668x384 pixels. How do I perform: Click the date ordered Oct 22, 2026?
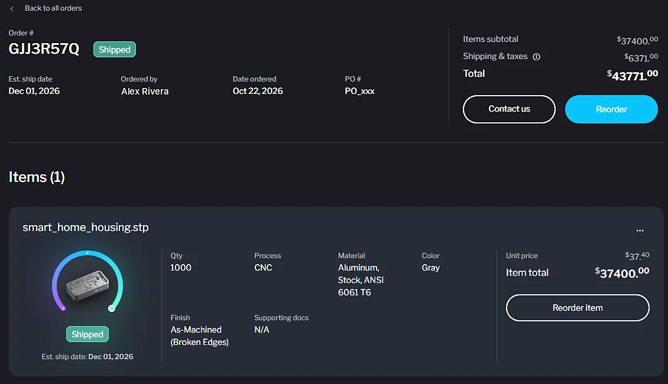click(x=258, y=91)
